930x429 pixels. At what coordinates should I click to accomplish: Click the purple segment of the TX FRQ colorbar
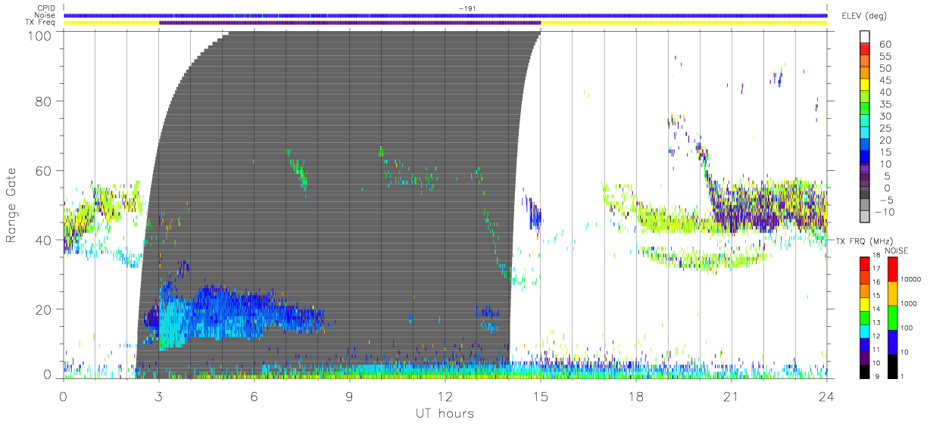865,358
